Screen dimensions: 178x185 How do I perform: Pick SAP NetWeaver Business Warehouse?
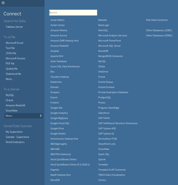(118, 123)
